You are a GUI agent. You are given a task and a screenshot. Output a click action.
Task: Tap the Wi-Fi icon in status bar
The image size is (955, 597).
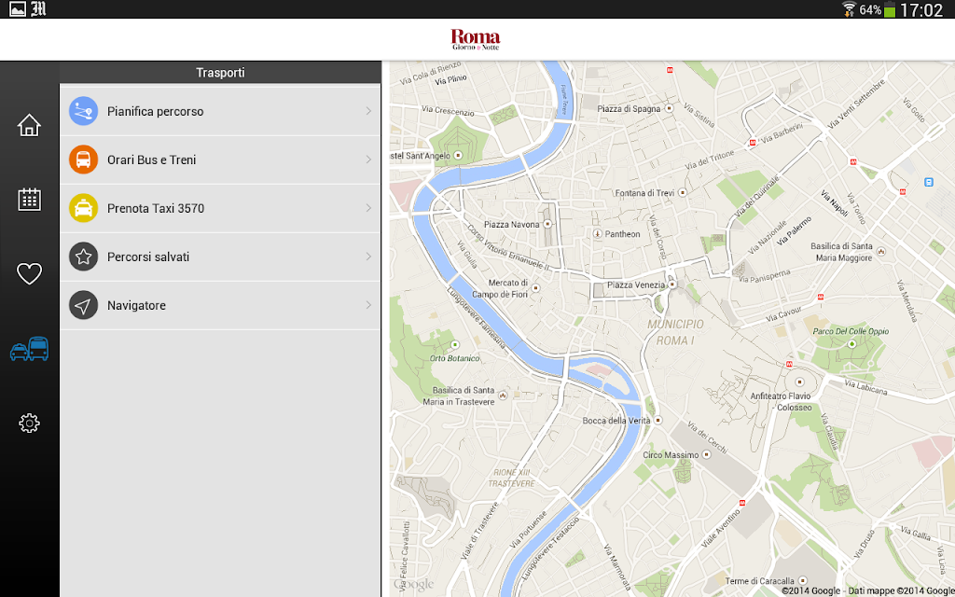click(x=849, y=9)
